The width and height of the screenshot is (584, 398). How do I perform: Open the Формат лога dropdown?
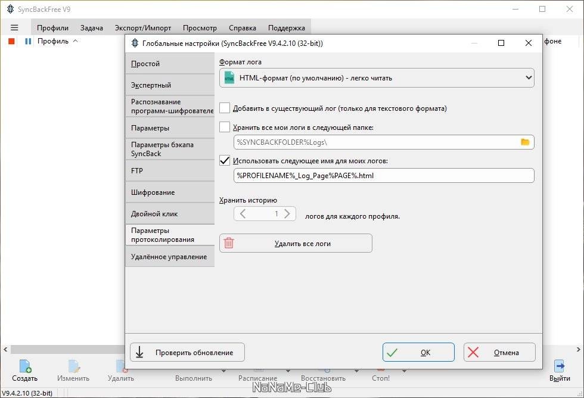point(377,78)
